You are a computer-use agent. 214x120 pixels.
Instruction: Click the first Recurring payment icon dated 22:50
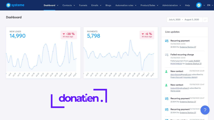point(167,41)
